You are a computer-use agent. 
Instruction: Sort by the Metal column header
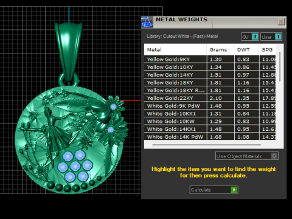[175, 50]
